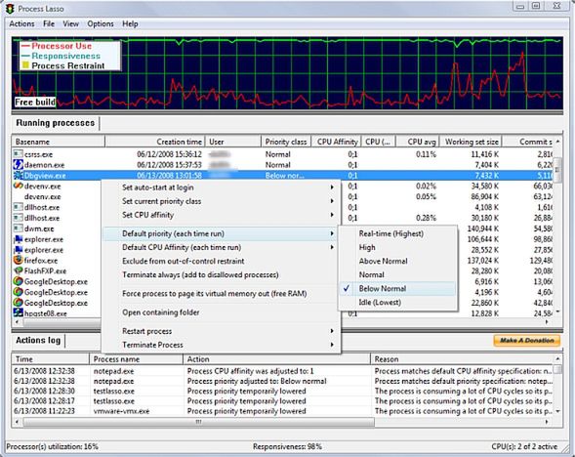
Task: Sort by the Priority class column header
Action: click(x=286, y=142)
